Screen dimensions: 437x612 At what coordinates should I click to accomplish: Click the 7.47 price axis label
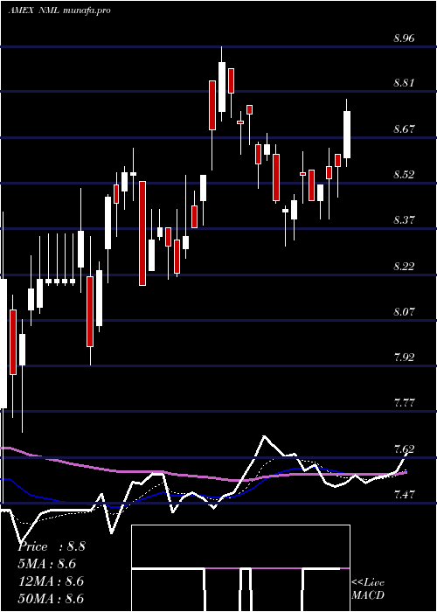[404, 495]
